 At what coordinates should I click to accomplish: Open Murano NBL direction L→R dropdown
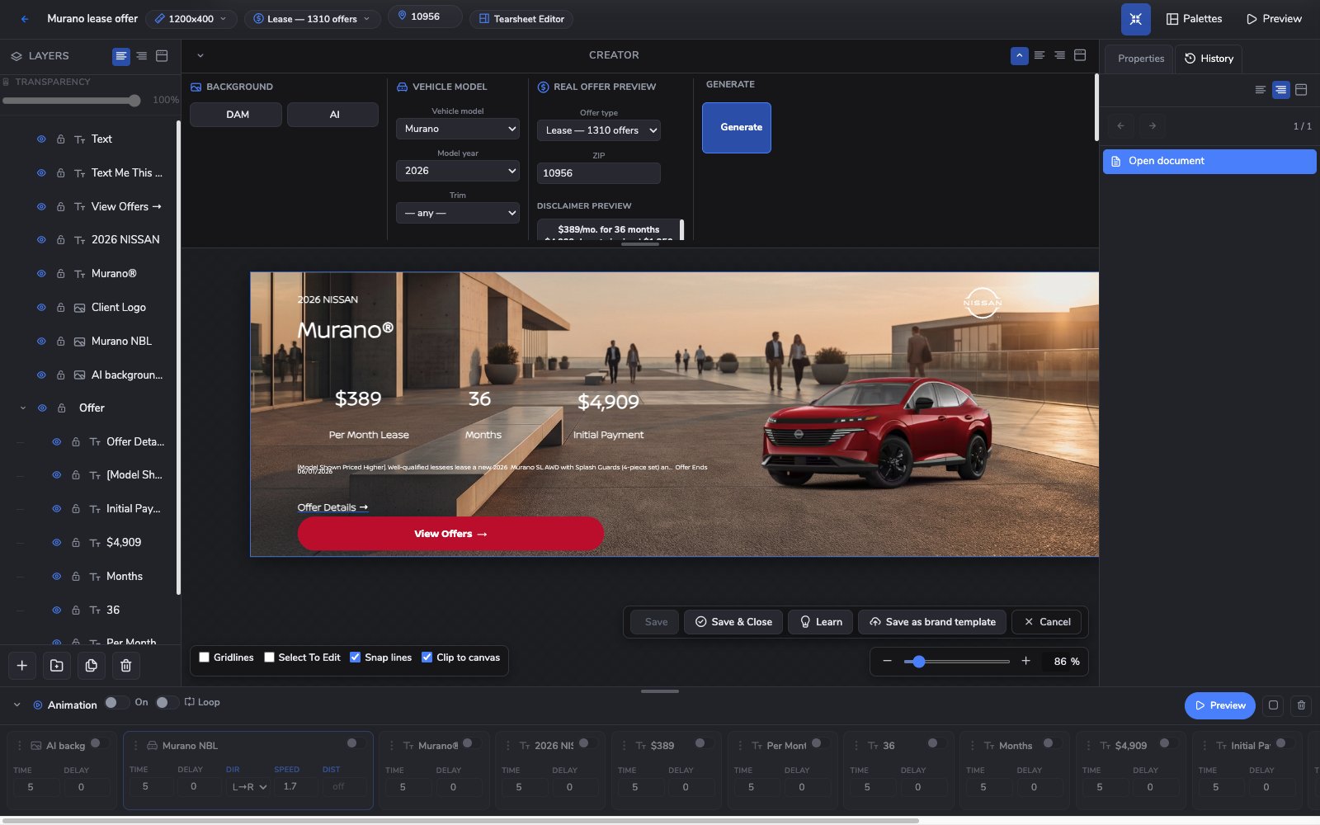[x=248, y=787]
